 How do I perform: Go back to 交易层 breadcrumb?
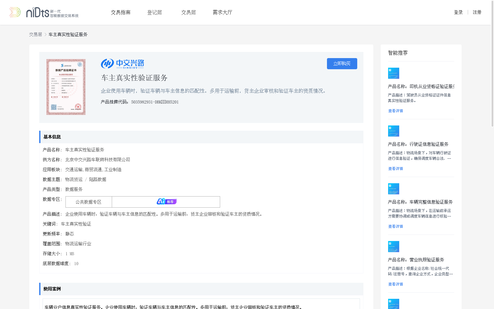pyautogui.click(x=36, y=35)
